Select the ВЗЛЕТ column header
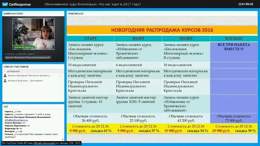Screen dimensions: 260x146 coord(138,39)
